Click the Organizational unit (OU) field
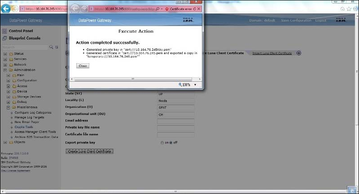Viewport: 359px width, 194px height. [x=176, y=115]
